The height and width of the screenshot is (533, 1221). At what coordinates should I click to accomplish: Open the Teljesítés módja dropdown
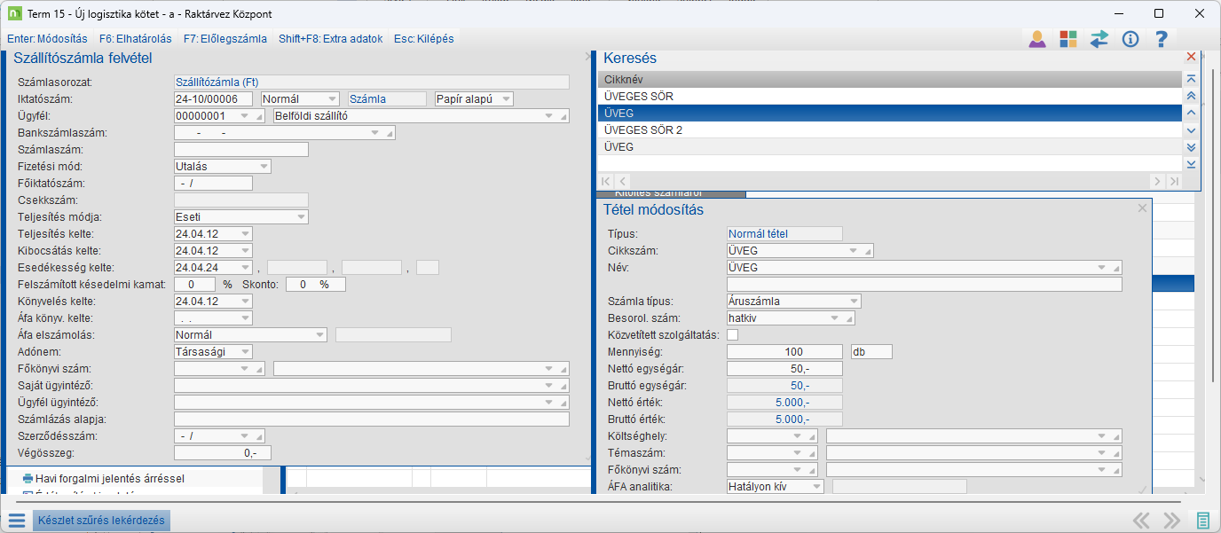pyautogui.click(x=302, y=217)
